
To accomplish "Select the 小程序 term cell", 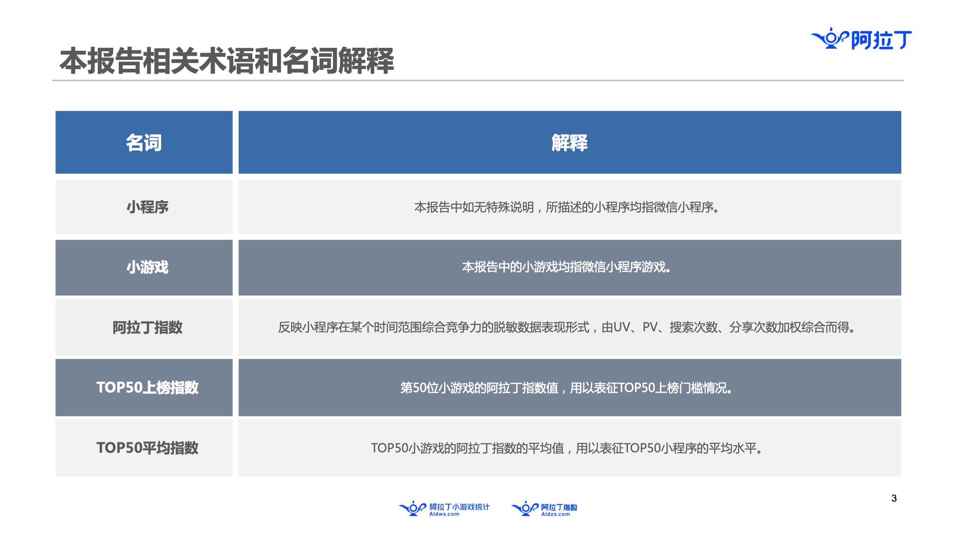I will pyautogui.click(x=144, y=207).
